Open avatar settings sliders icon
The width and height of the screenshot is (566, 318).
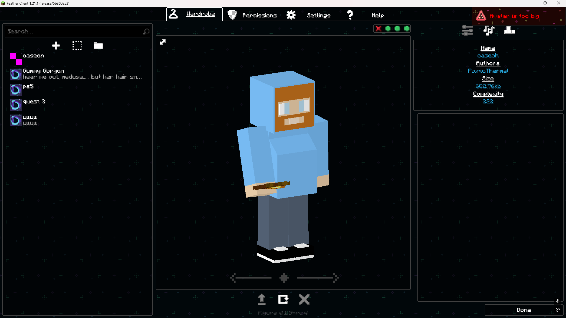pos(467,30)
